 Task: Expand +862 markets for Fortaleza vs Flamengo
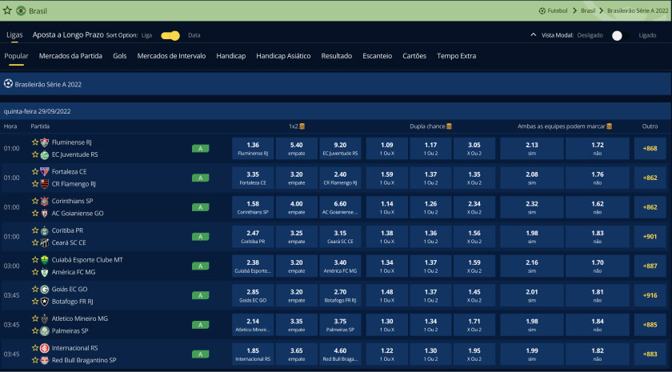[x=650, y=178]
